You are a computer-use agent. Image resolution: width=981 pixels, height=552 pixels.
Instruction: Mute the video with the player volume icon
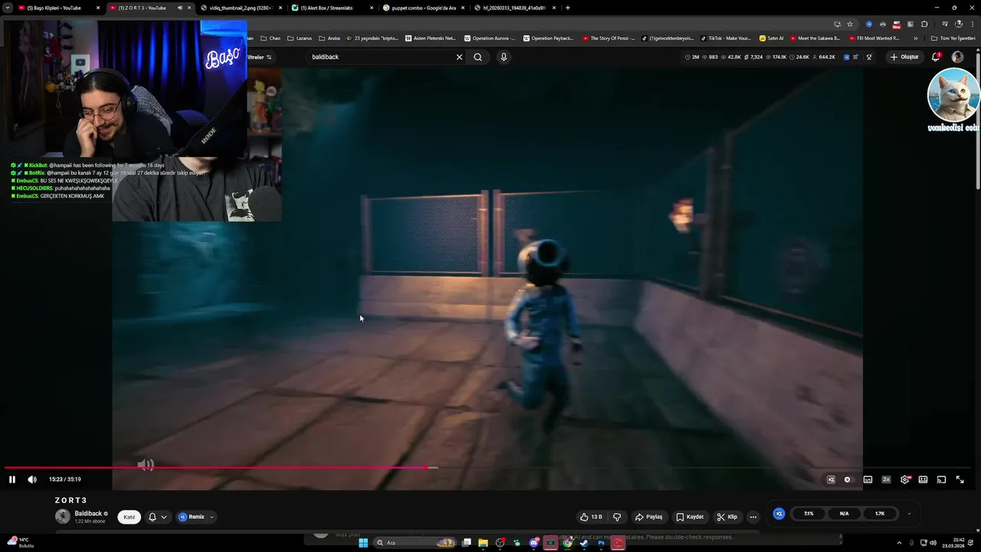[32, 479]
